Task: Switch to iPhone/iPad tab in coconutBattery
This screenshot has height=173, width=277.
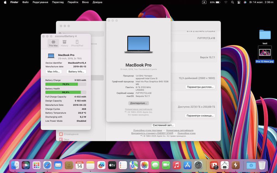Action: tap(77, 43)
